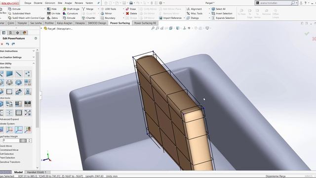Click Import Reference
This screenshot has width=316, height=178.
pos(170,18)
